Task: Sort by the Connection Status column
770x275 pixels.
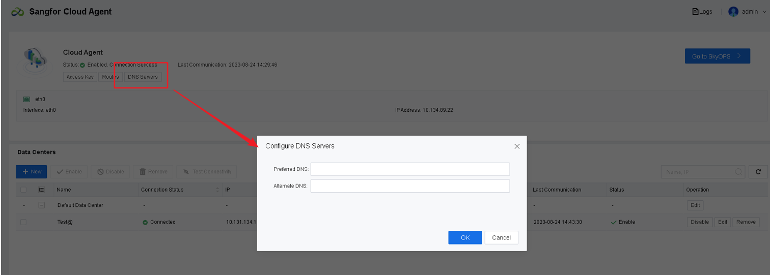Action: [x=218, y=190]
